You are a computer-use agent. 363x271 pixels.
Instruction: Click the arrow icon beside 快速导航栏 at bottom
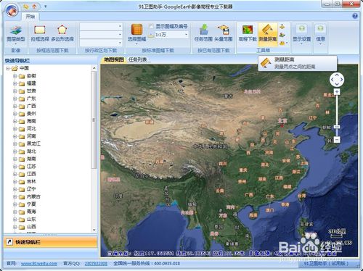9,242
